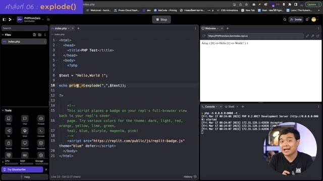Reload the Webview page
The height and width of the screenshot is (181, 323).
pyautogui.click(x=204, y=36)
